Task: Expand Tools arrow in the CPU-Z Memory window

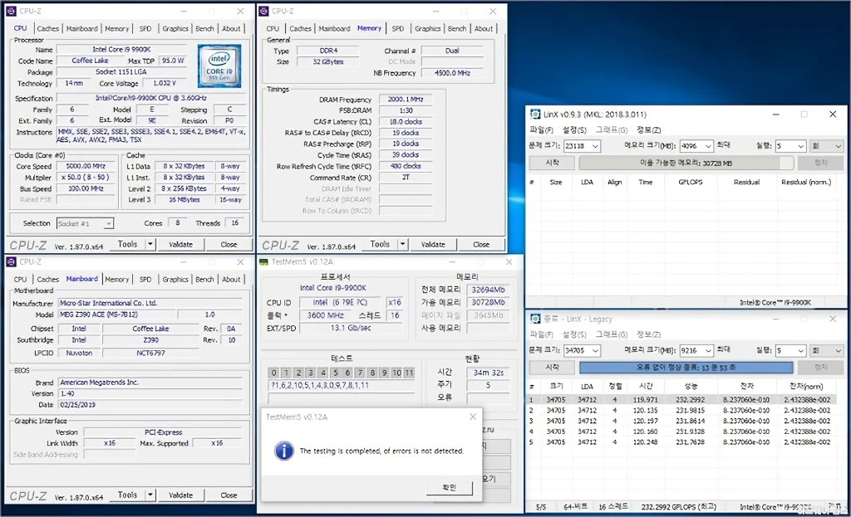Action: [403, 245]
